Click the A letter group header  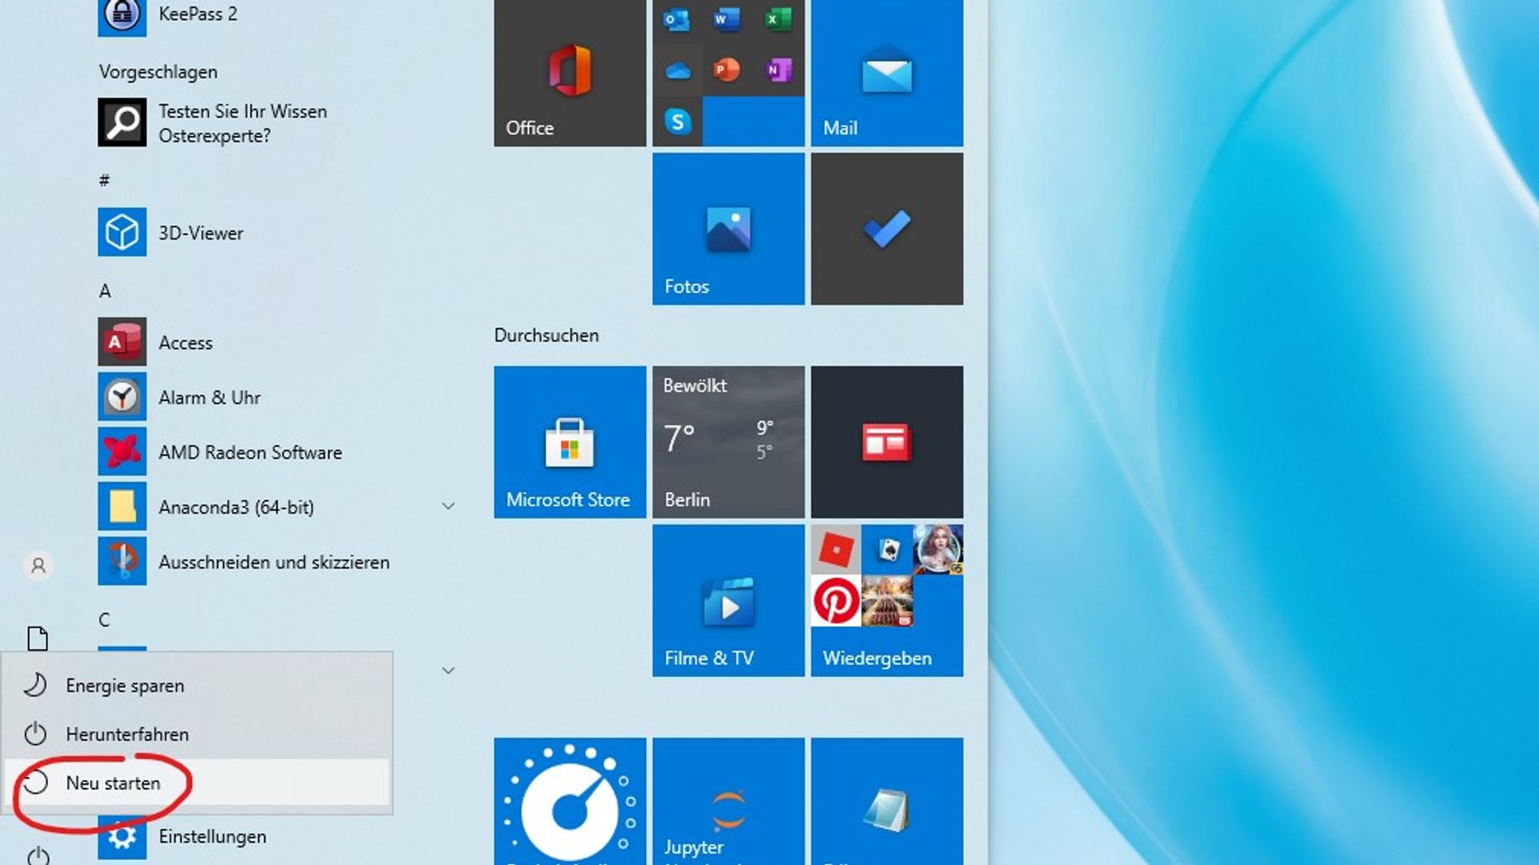(104, 291)
